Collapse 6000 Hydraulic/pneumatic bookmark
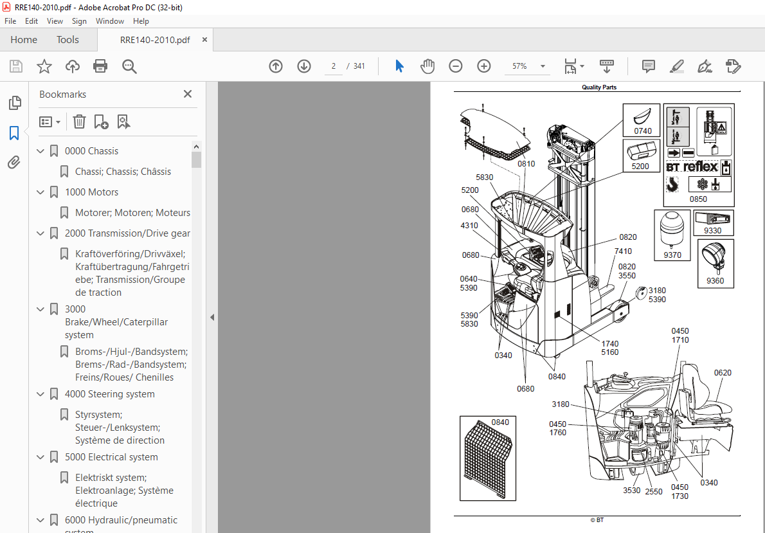765x533 pixels. [x=40, y=520]
